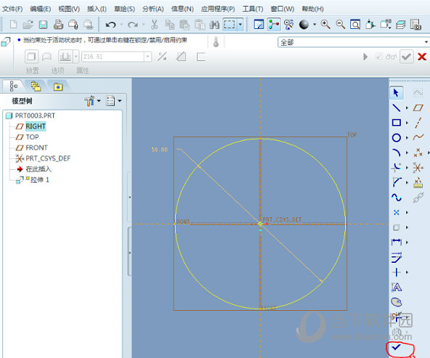430x358 pixels.
Task: Click the Find binoculars icon
Action: click(214, 25)
